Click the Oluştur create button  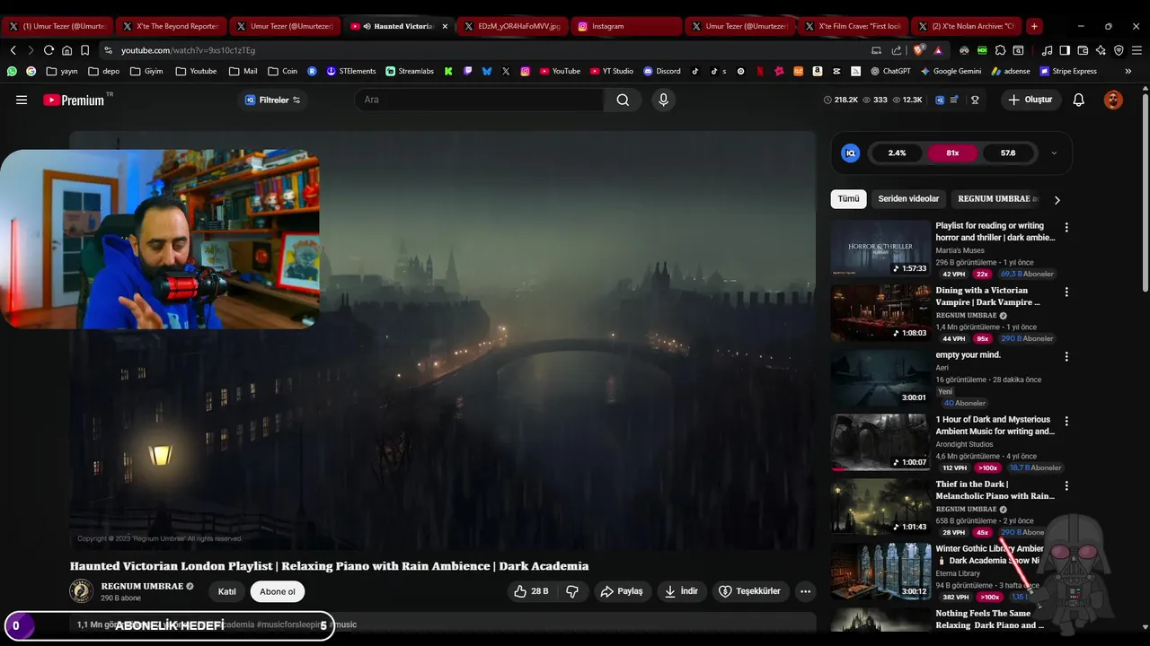[1031, 100]
